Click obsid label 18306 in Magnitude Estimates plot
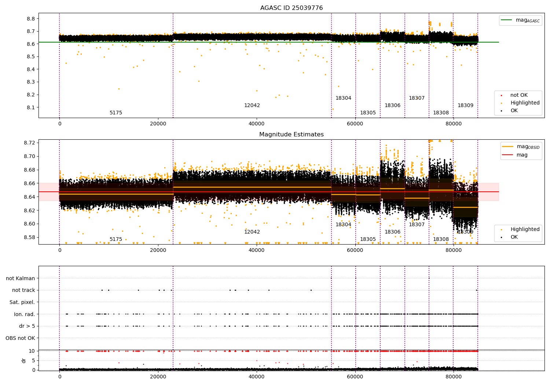550x385 pixels. [392, 232]
